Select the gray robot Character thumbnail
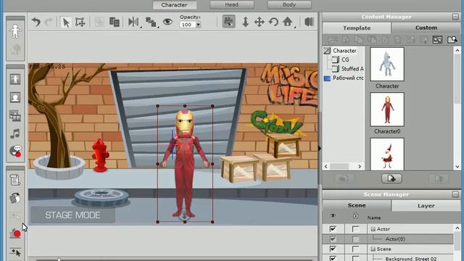The image size is (464, 261). point(387,65)
